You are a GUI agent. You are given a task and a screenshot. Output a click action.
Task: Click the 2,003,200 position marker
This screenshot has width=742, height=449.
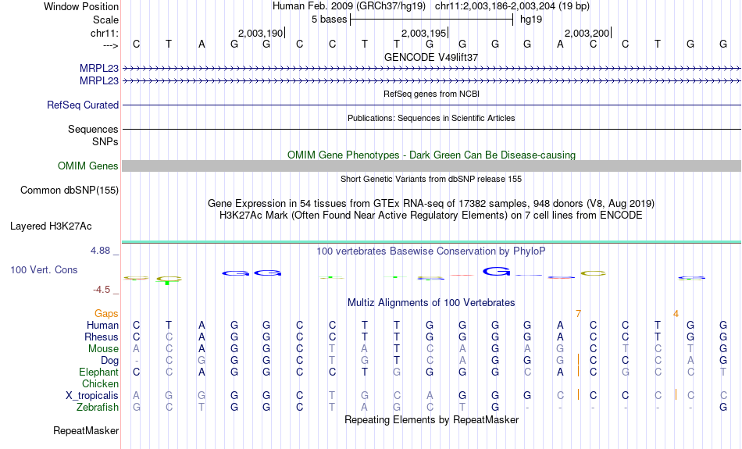(x=587, y=33)
